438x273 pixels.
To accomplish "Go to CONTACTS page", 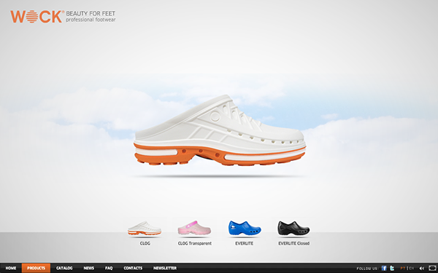I will tap(133, 268).
